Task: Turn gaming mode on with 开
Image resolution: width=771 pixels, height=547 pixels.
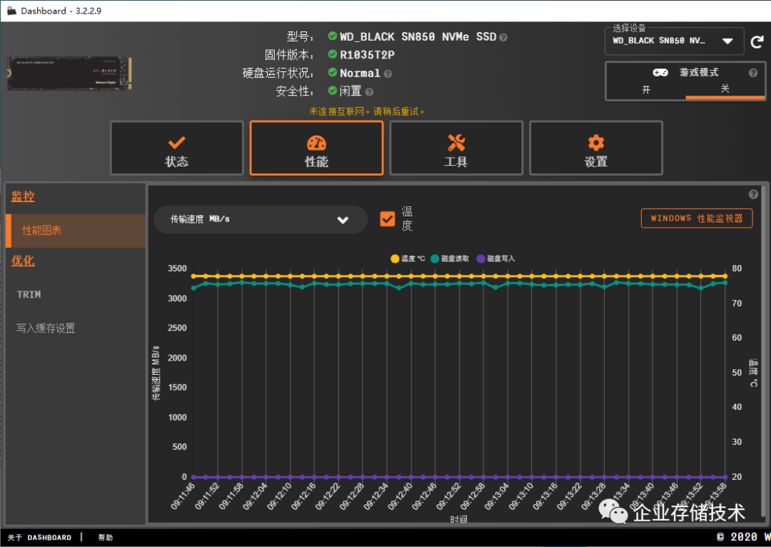Action: click(x=646, y=89)
